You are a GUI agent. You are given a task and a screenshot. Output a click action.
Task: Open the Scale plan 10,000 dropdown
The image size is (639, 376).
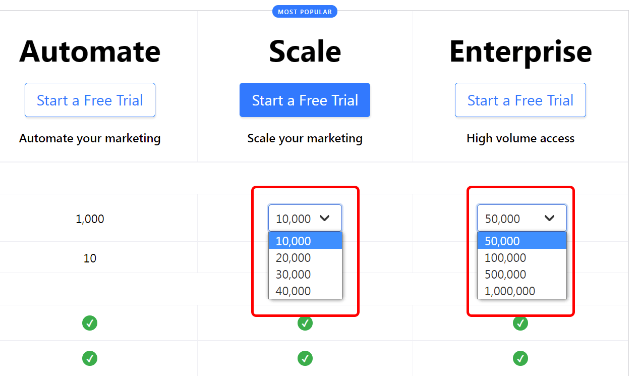(305, 218)
